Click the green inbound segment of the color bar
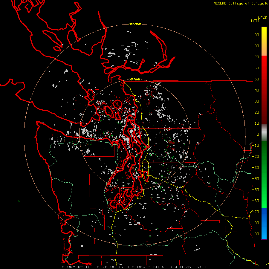The width and height of the screenshot is (269, 269). [x=264, y=175]
